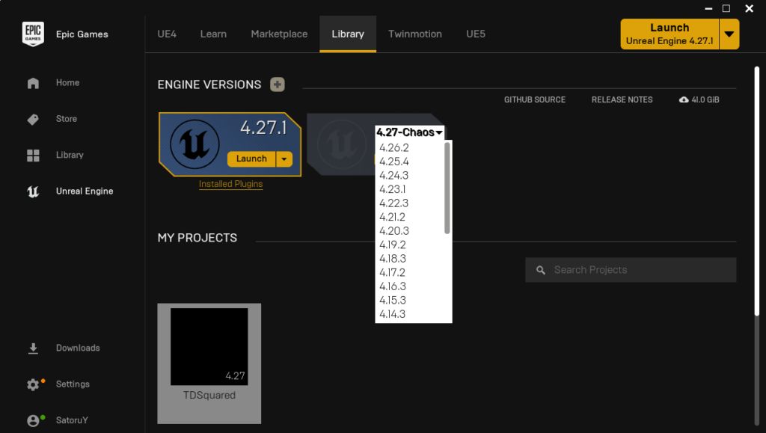Click the 41.0 GiB cloud download icon
This screenshot has width=766, height=433.
[x=684, y=99]
